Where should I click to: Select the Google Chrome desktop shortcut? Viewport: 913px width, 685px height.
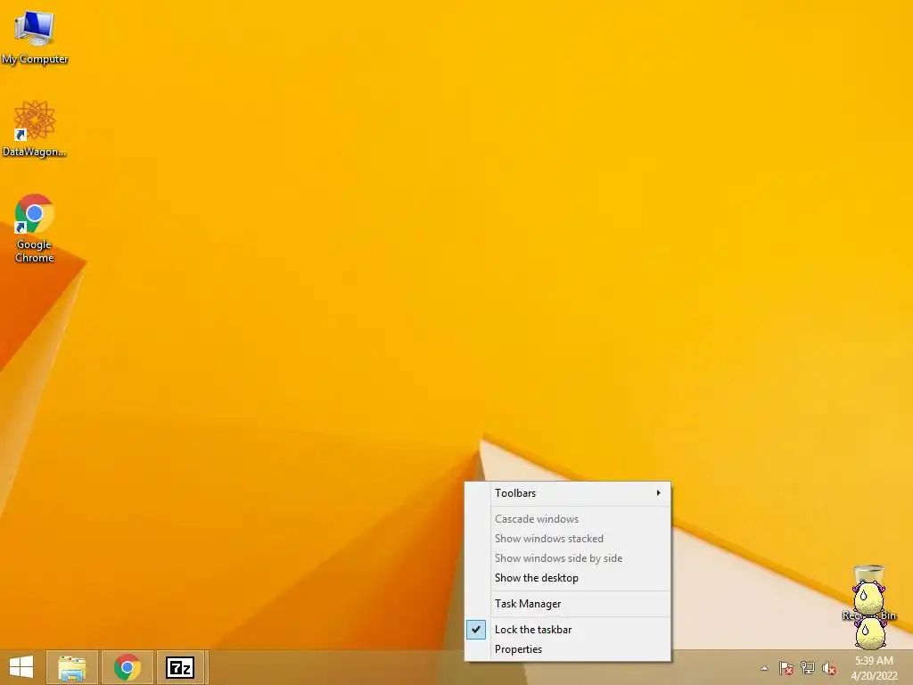click(35, 228)
